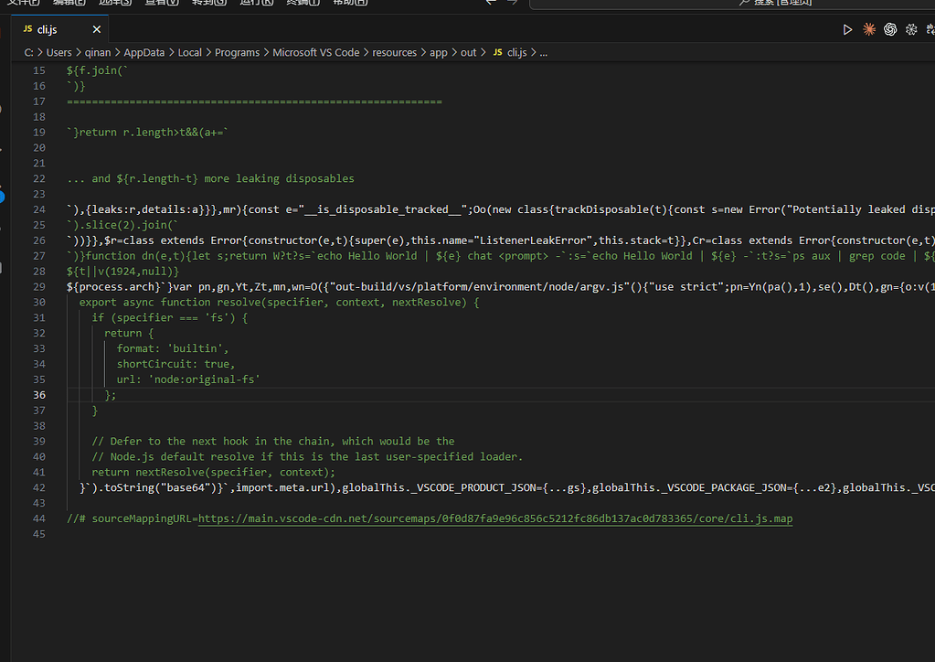Click the "}return r.length>t&&(a+=" code line
Screen dimensions: 935x662
[x=147, y=133]
